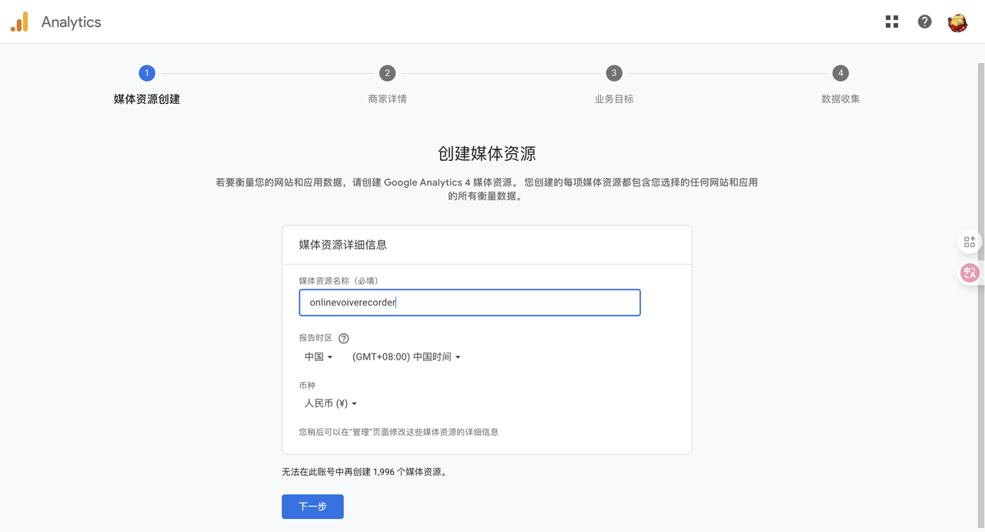The image size is (985, 532).
Task: Click the Analytics title text
Action: click(71, 22)
